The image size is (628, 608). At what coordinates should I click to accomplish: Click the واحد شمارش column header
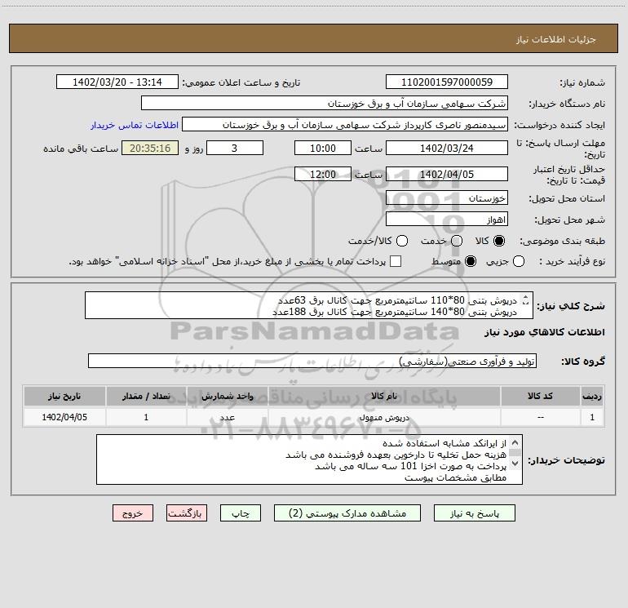[227, 396]
